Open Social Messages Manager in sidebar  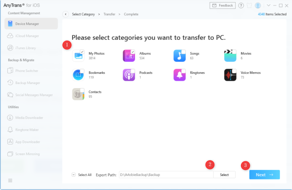tap(31, 95)
